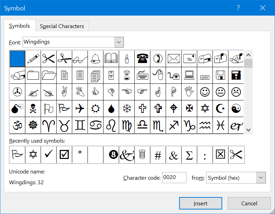This screenshot has width=275, height=214.
Task: Open the Symbols tab
Action: 19,26
